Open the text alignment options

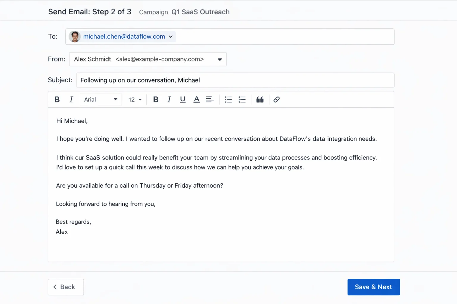coord(210,99)
